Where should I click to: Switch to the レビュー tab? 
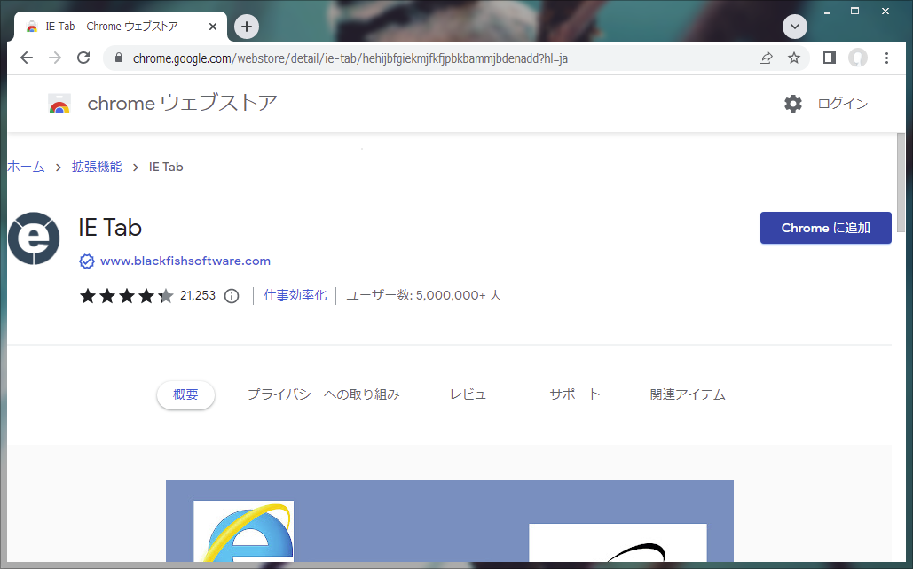point(475,394)
